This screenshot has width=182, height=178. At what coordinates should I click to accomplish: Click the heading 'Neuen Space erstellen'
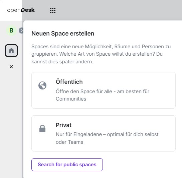(63, 34)
